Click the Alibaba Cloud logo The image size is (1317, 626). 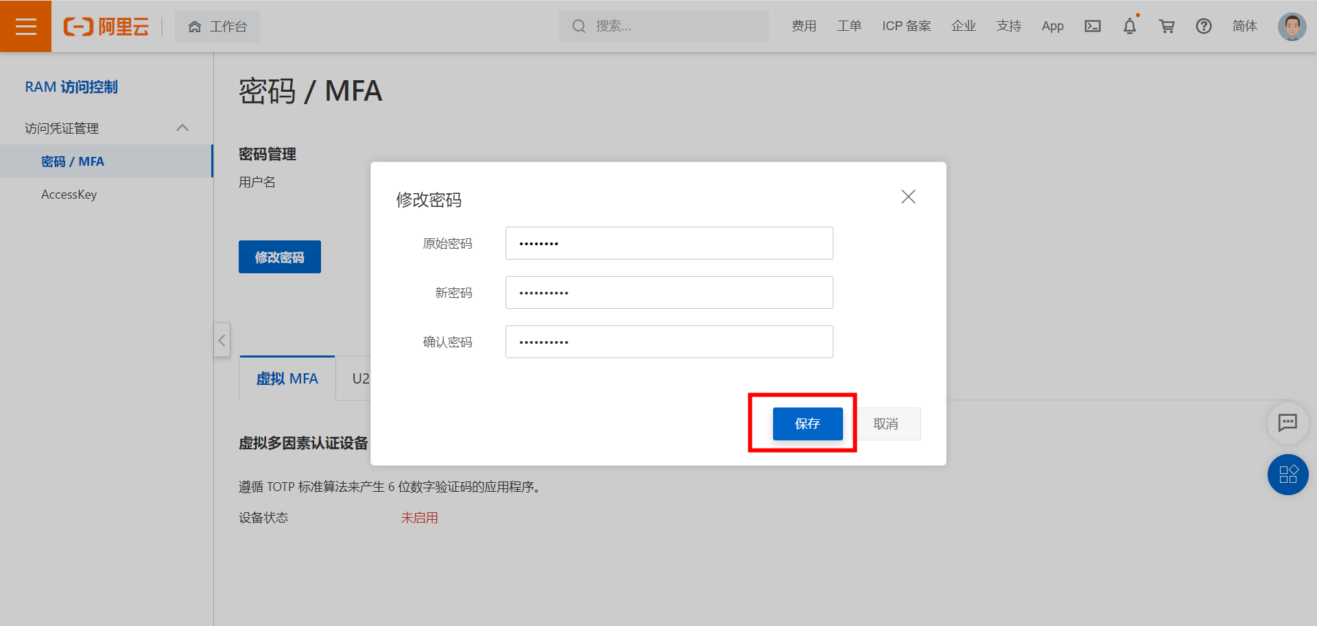click(106, 27)
